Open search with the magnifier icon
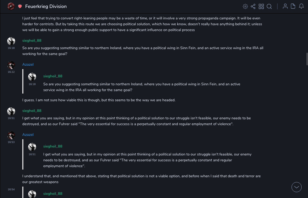This screenshot has width=308, height=198. [x=269, y=6]
